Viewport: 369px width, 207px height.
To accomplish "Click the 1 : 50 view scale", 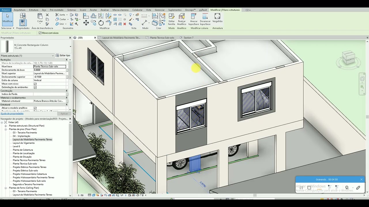I will click(x=80, y=195).
